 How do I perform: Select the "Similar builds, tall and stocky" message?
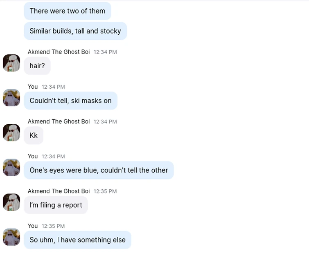pyautogui.click(x=75, y=31)
